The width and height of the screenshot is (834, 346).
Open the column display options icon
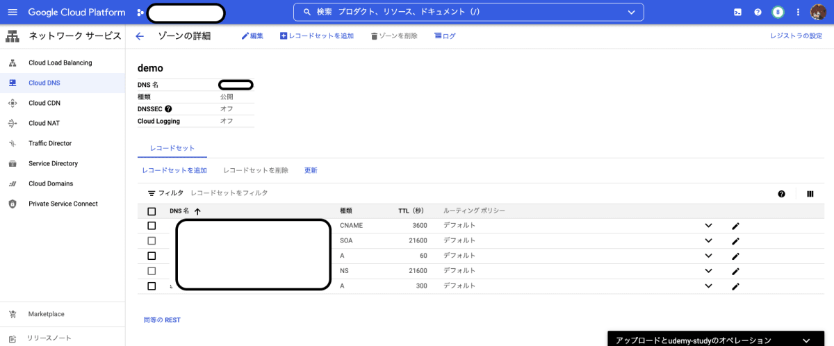pos(810,194)
